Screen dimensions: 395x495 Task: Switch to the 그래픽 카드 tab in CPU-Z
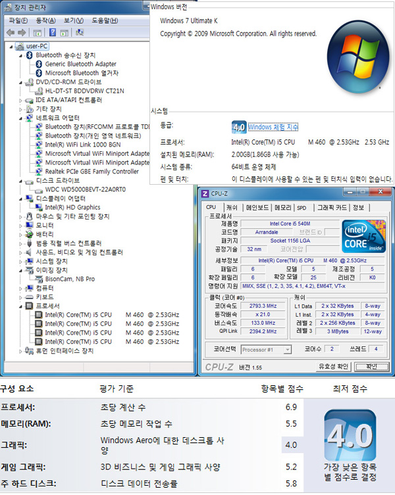coord(332,208)
